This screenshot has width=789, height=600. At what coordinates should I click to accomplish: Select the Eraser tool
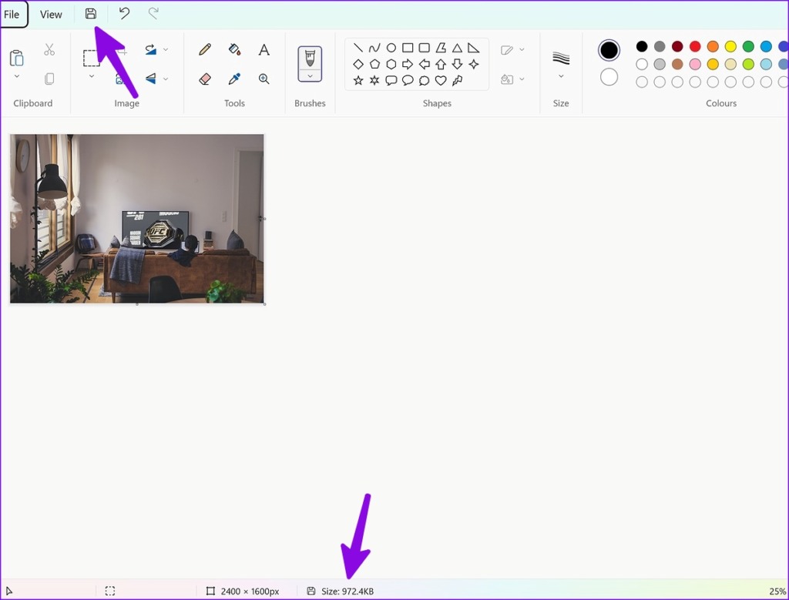pos(203,79)
